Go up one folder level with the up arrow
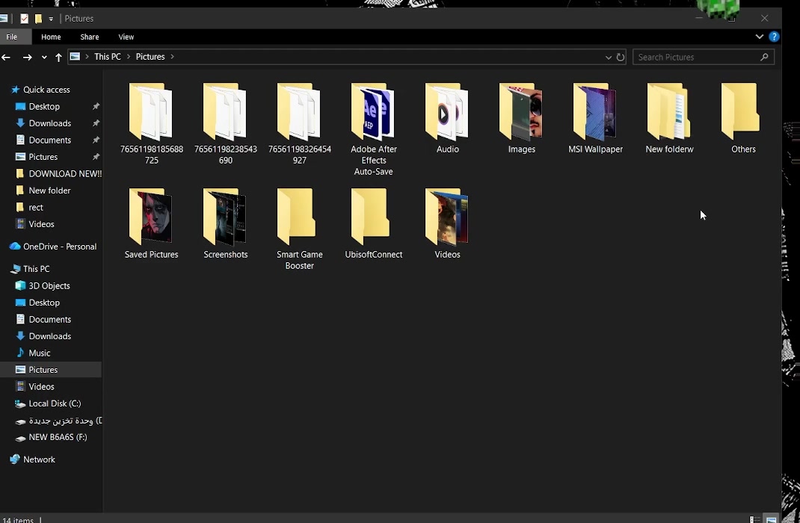The image size is (800, 523). [58, 57]
